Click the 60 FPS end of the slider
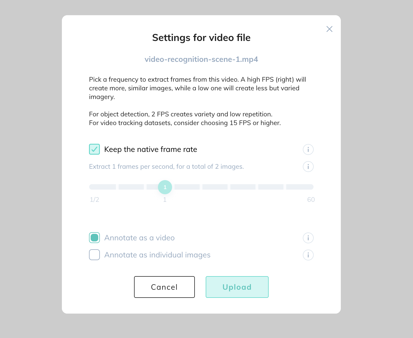This screenshot has height=338, width=413. click(x=311, y=200)
